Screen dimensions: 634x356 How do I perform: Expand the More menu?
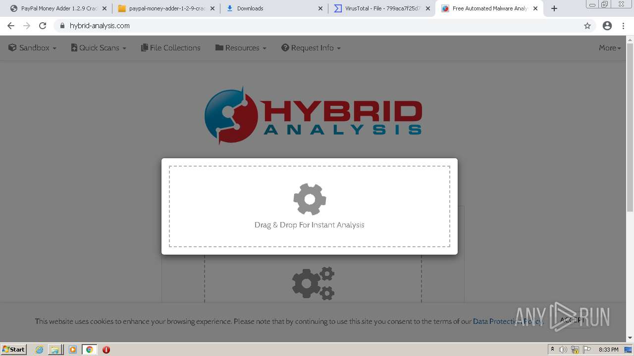(610, 48)
